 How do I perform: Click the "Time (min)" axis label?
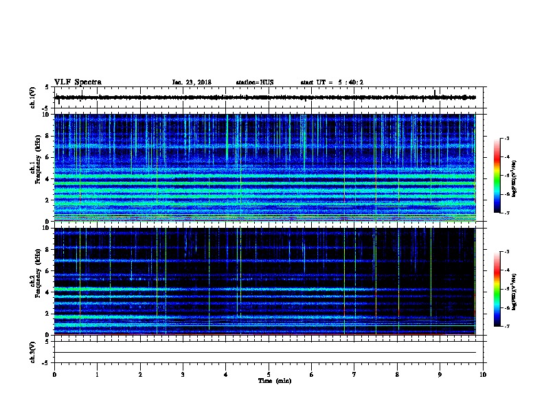pyautogui.click(x=275, y=381)
